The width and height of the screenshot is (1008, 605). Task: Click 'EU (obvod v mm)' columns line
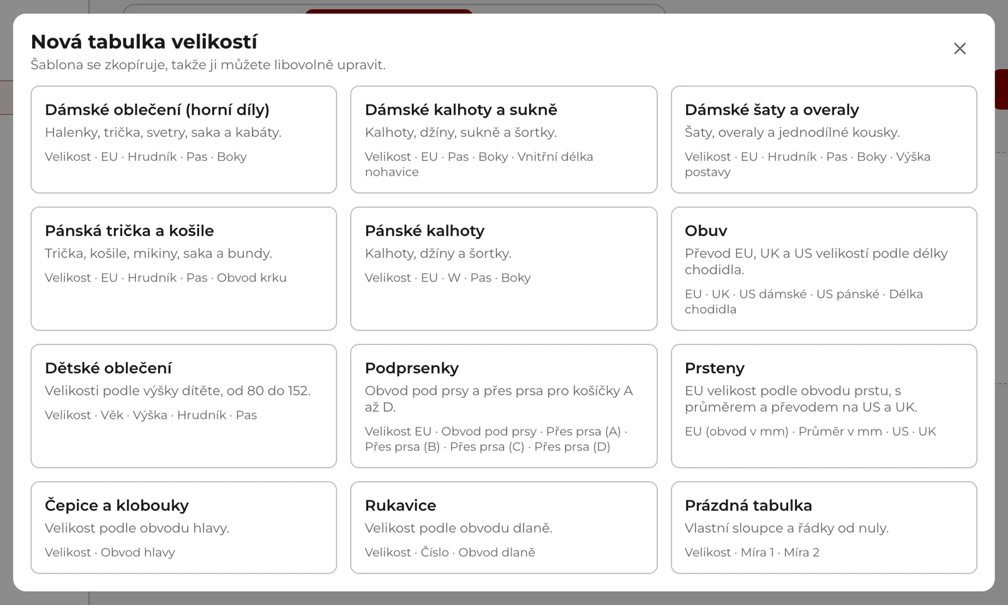coord(810,431)
